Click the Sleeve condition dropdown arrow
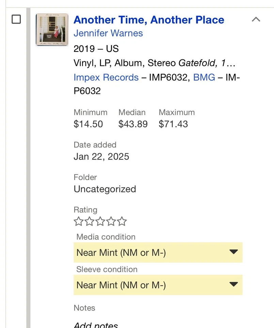The width and height of the screenshot is (274, 328). [233, 285]
